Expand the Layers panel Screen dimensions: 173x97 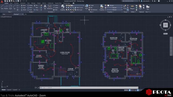pos(72,12)
